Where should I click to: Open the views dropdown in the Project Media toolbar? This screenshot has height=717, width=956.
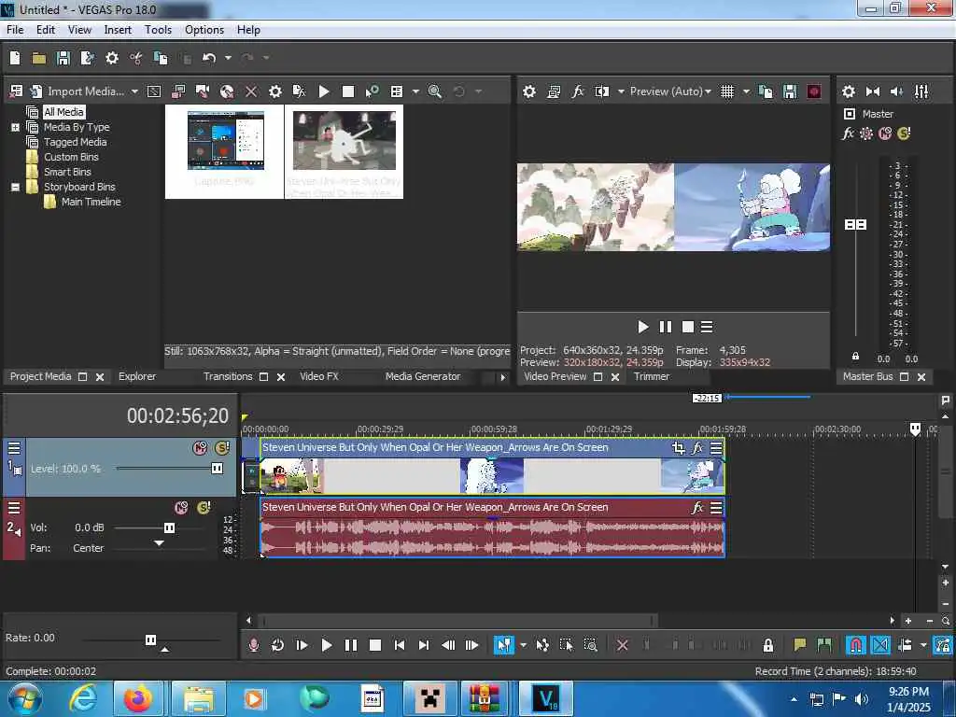pos(415,91)
